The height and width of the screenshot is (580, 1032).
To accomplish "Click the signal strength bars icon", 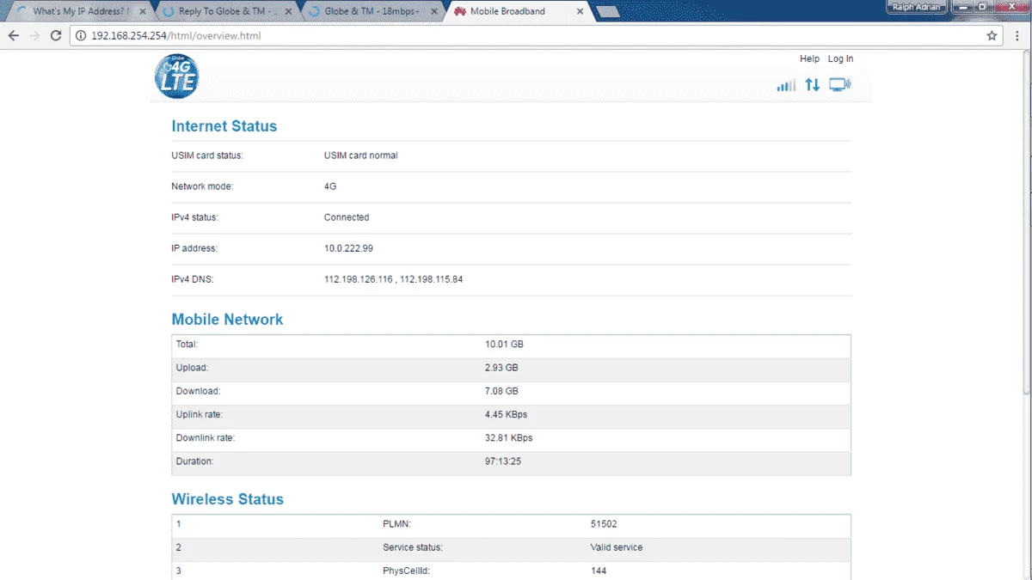I will (786, 85).
